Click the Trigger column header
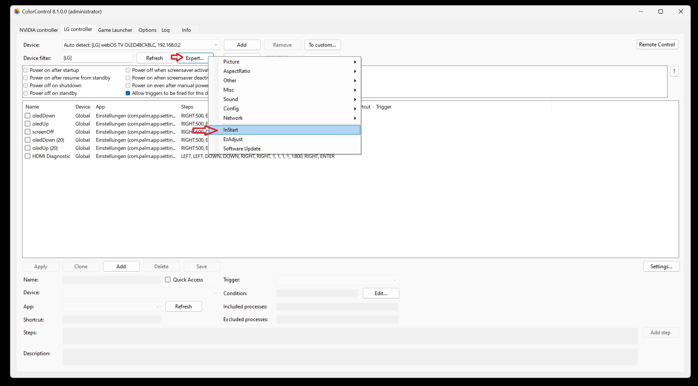The width and height of the screenshot is (698, 386). tap(462, 107)
